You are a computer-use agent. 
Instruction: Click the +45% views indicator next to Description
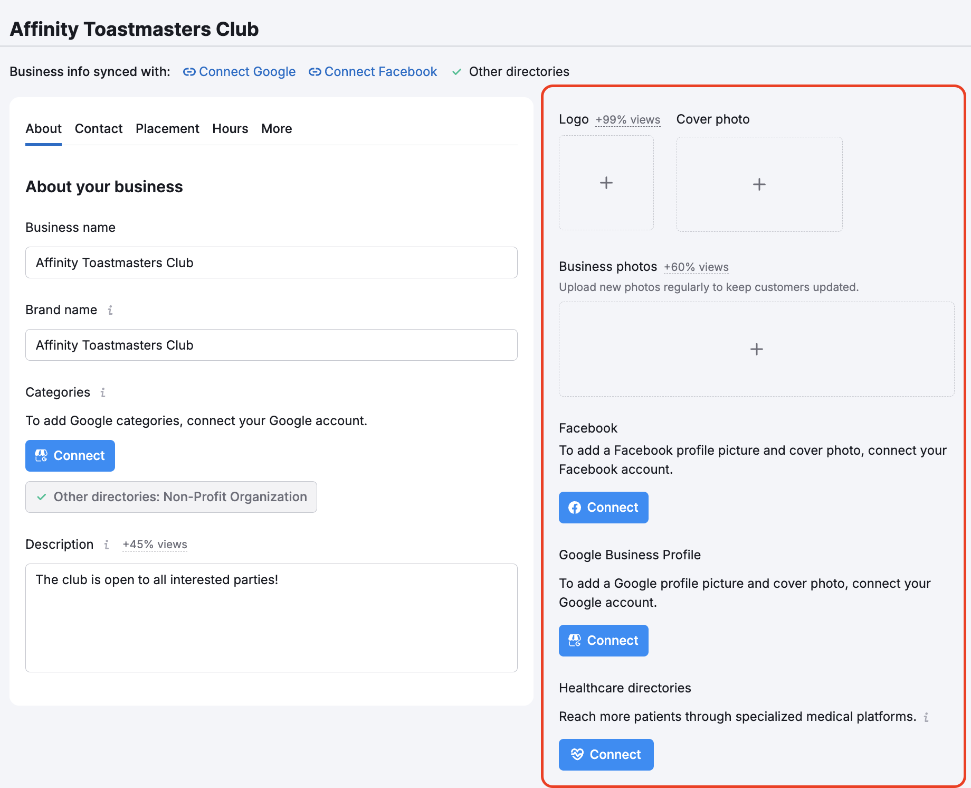[154, 544]
